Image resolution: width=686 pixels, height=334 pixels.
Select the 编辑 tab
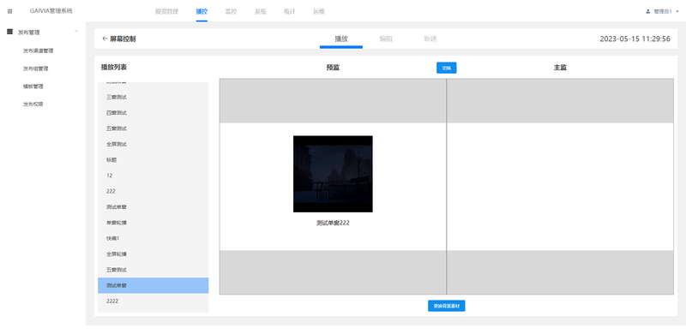(386, 39)
